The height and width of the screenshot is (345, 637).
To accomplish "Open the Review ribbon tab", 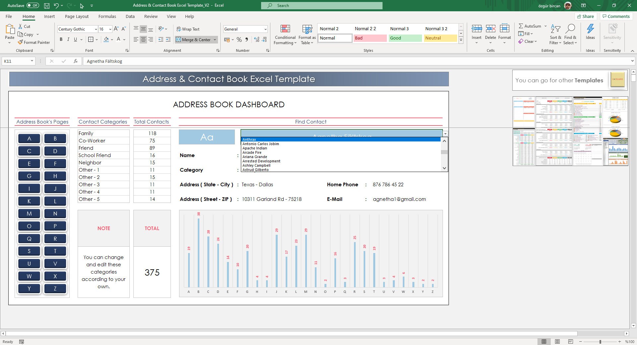I will click(x=151, y=16).
